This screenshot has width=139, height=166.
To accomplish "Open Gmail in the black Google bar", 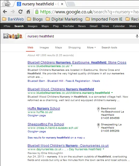I will (93, 26).
